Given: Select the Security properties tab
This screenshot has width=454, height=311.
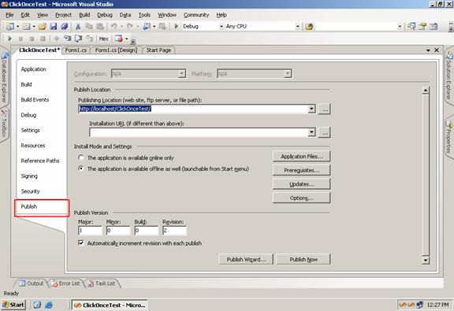Looking at the screenshot, I should click(31, 191).
